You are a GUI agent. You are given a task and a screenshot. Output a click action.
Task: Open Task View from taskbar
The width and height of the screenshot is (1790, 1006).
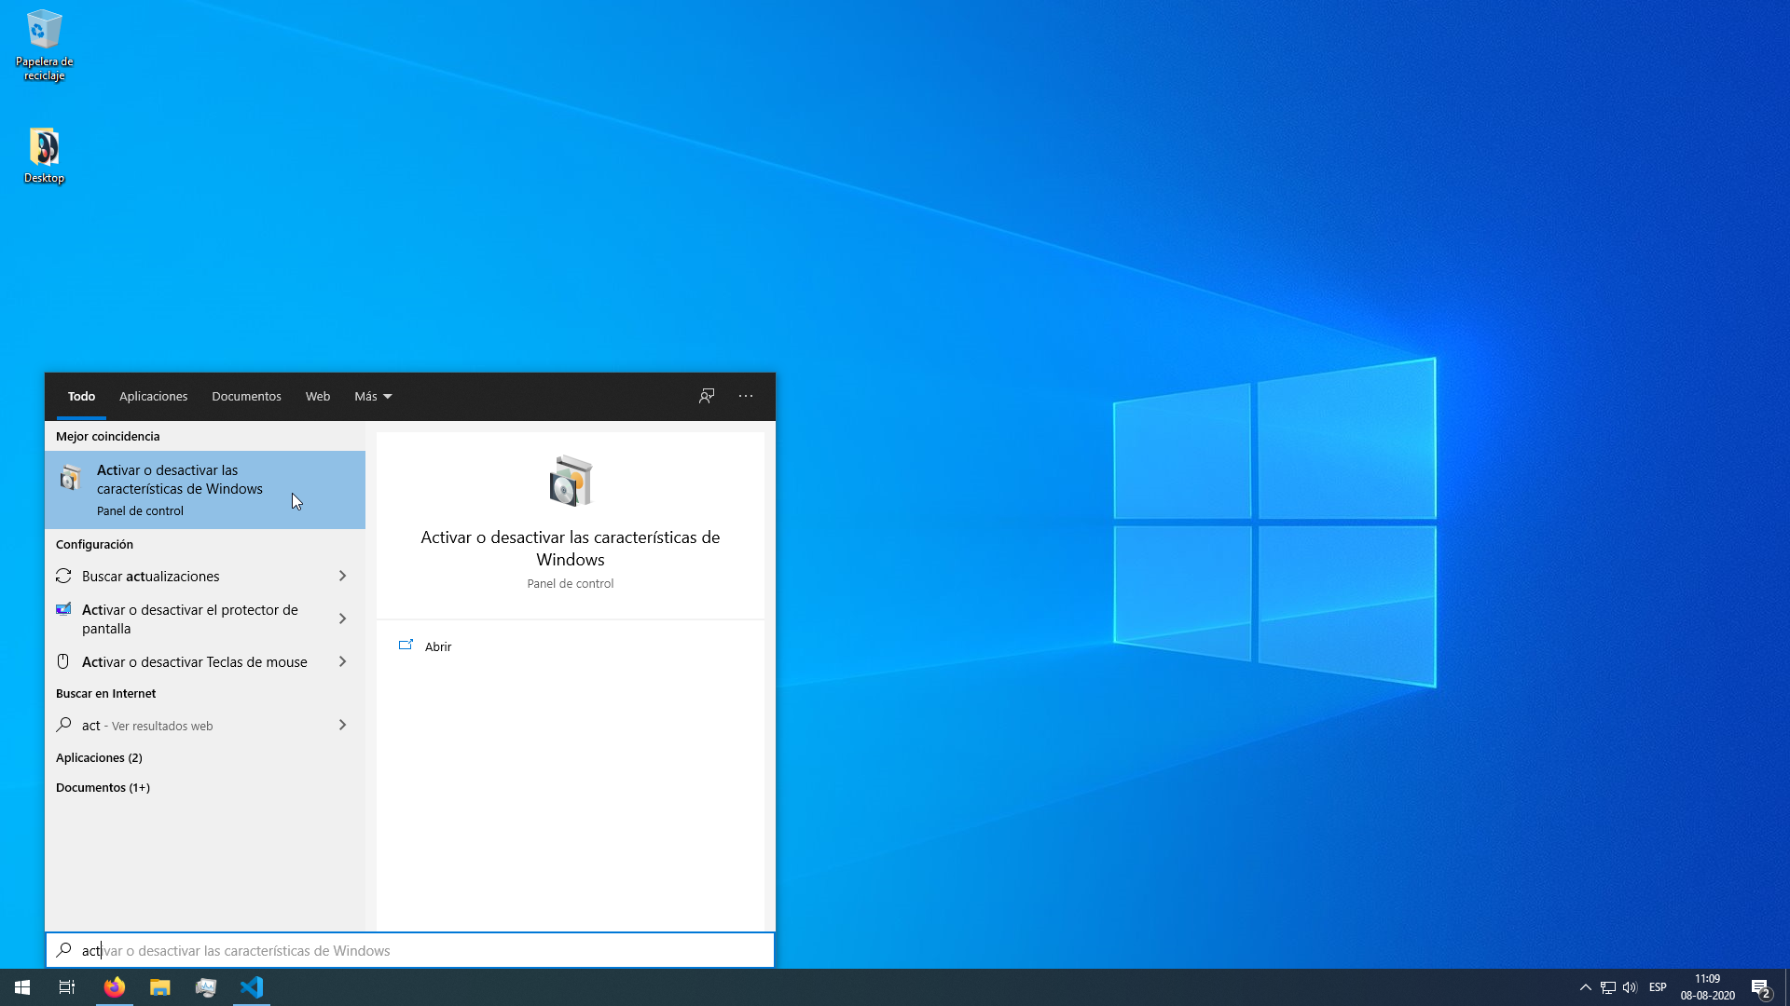[x=67, y=987]
